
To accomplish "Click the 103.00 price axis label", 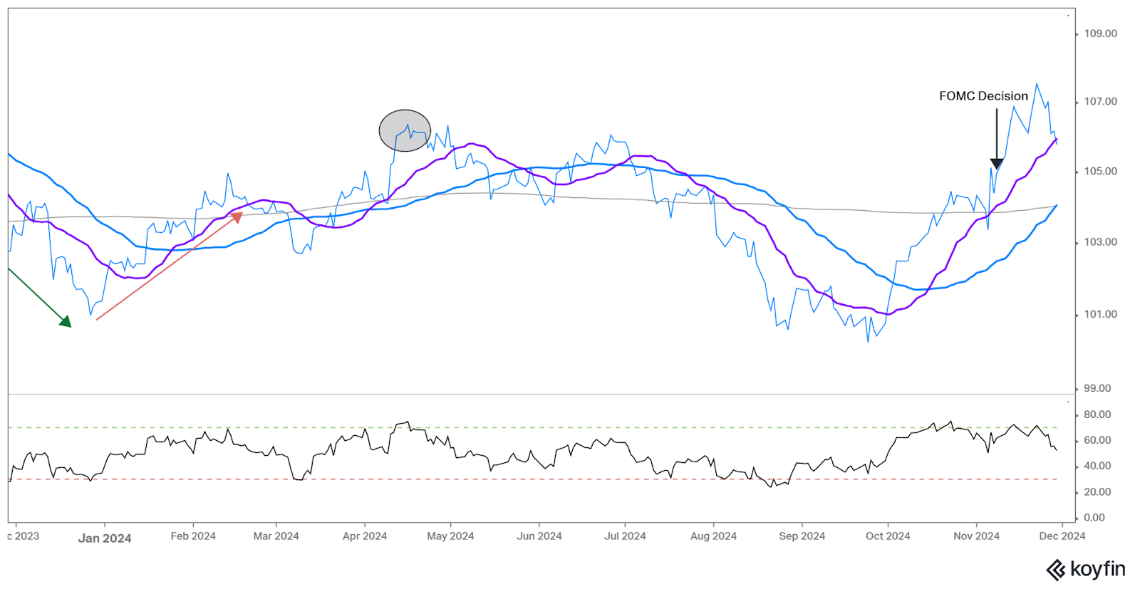I will tap(1100, 242).
